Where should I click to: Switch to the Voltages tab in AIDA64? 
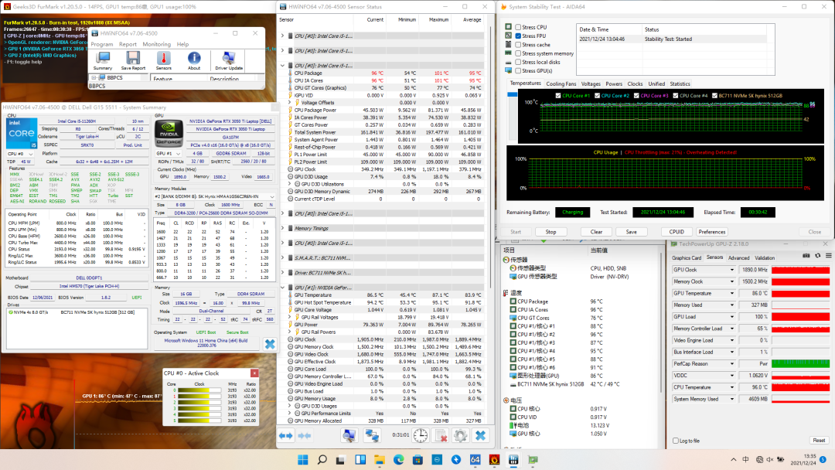(591, 83)
